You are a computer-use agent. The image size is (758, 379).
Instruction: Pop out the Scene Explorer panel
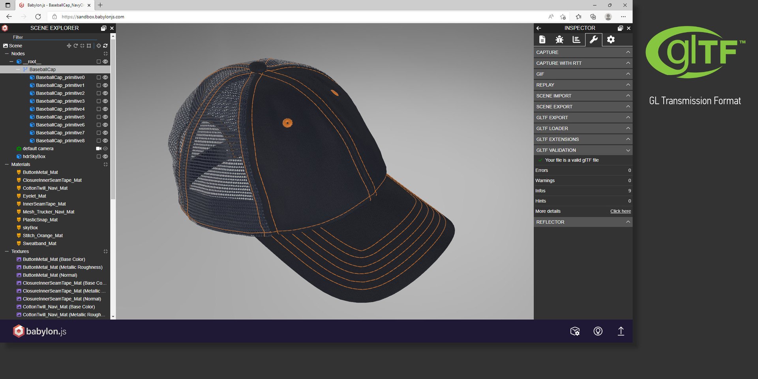(103, 28)
